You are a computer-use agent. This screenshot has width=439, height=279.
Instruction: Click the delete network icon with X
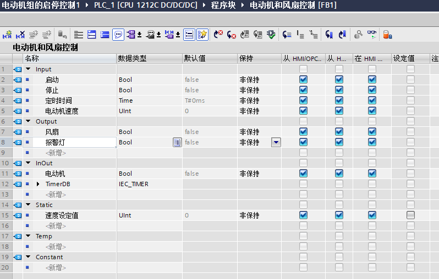[21, 35]
